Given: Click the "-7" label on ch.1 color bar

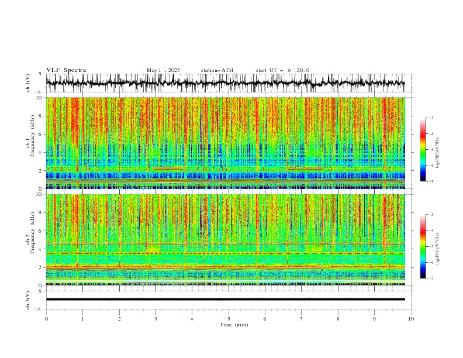Looking at the screenshot, I should 431,181.
